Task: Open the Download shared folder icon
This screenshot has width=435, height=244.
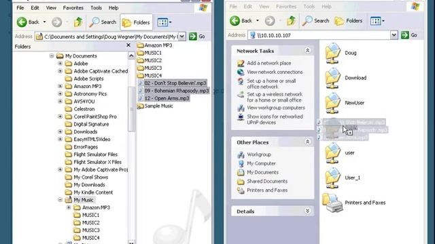Action: (333, 78)
